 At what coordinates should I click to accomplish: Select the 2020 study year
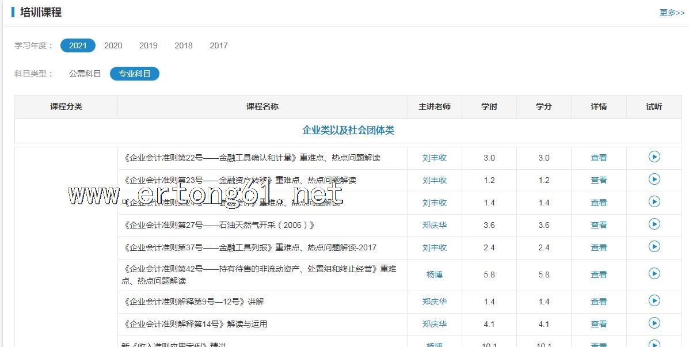[113, 45]
